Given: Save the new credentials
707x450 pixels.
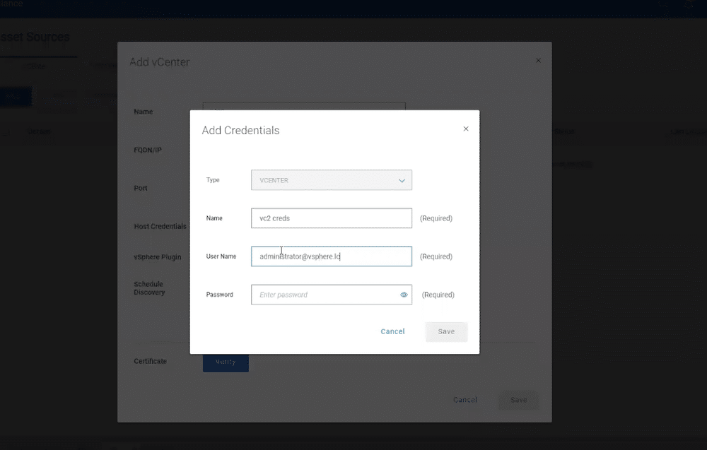Looking at the screenshot, I should [x=446, y=331].
